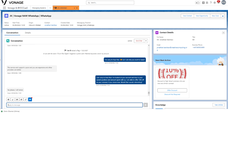Click the Omni-Channel (Online) utility bar item
228x142 pixels.
pos(10,112)
